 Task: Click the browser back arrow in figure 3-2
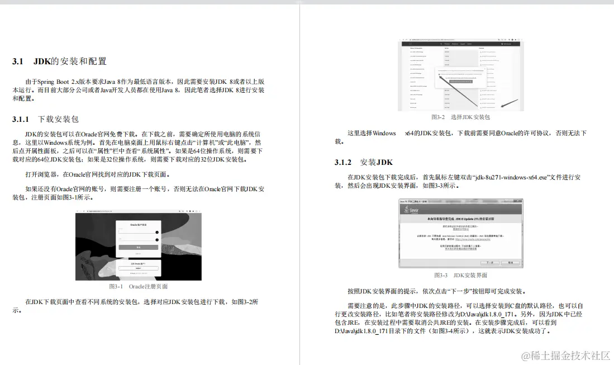(x=399, y=39)
